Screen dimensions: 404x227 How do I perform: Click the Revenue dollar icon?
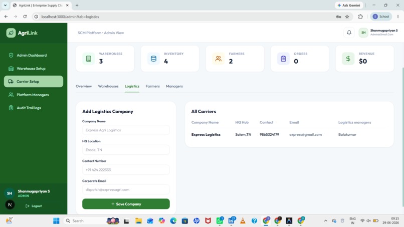[x=348, y=59]
